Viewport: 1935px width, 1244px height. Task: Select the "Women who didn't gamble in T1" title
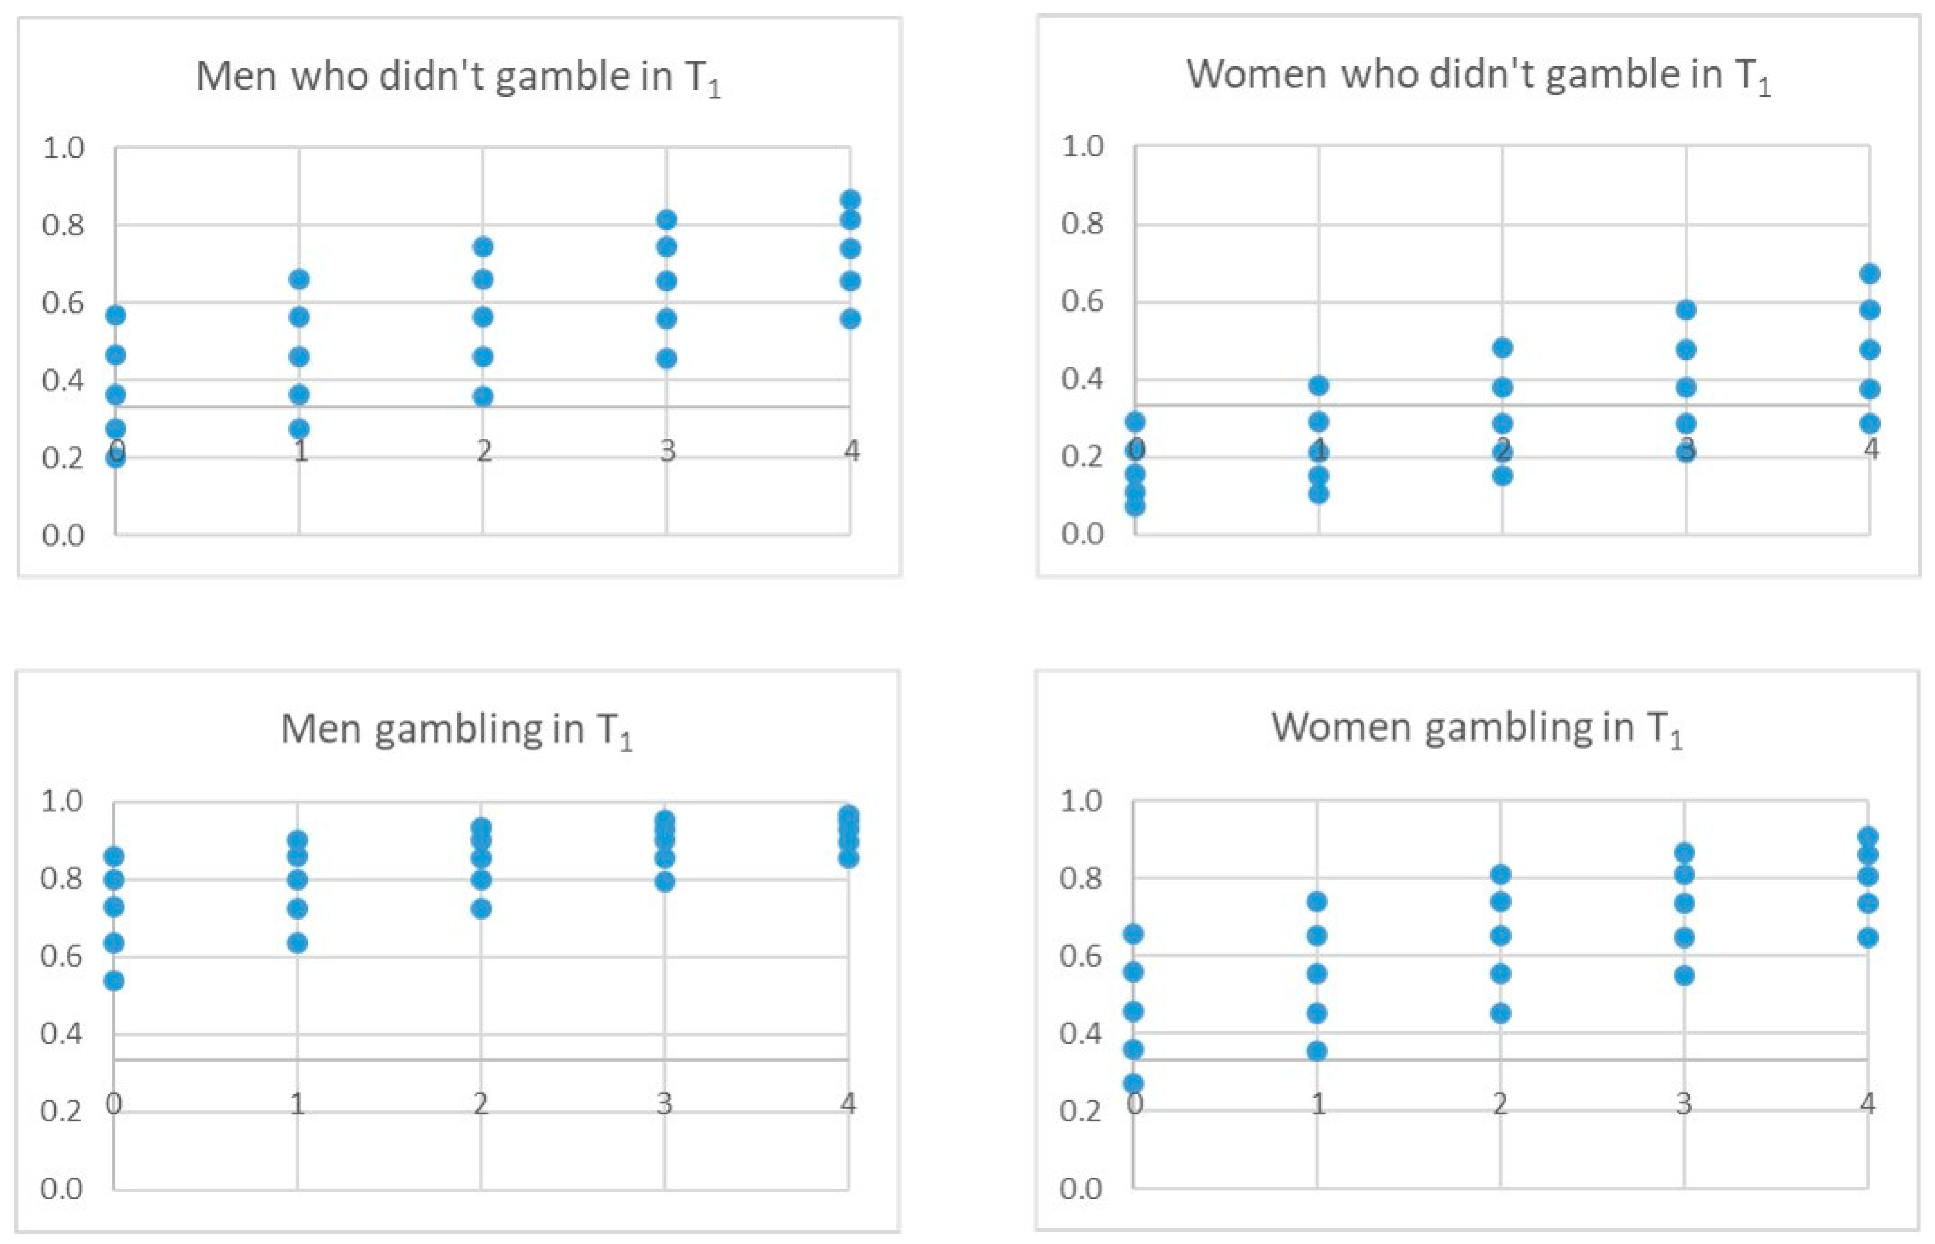(x=1478, y=76)
